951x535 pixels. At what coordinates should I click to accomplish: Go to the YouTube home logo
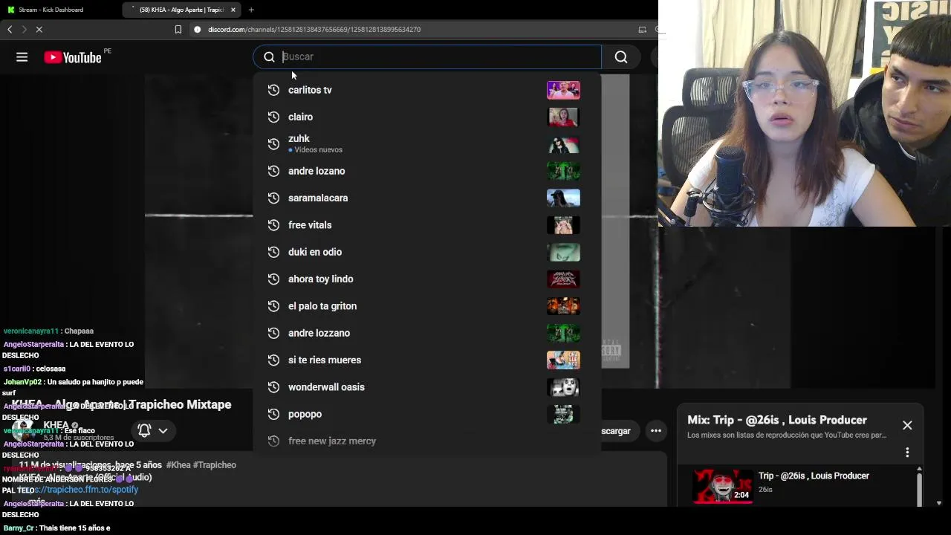point(73,57)
